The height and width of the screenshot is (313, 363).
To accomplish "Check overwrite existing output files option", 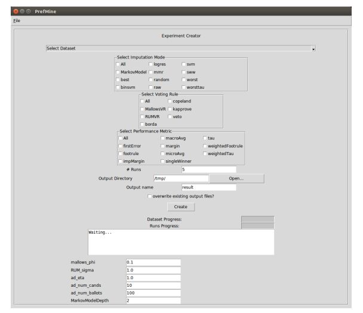I will (x=149, y=196).
